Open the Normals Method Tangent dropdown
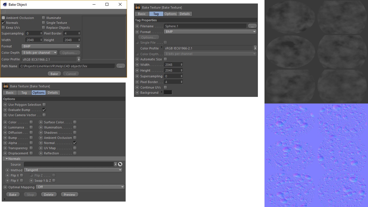Viewport: 368px width, 207px height. [73, 170]
